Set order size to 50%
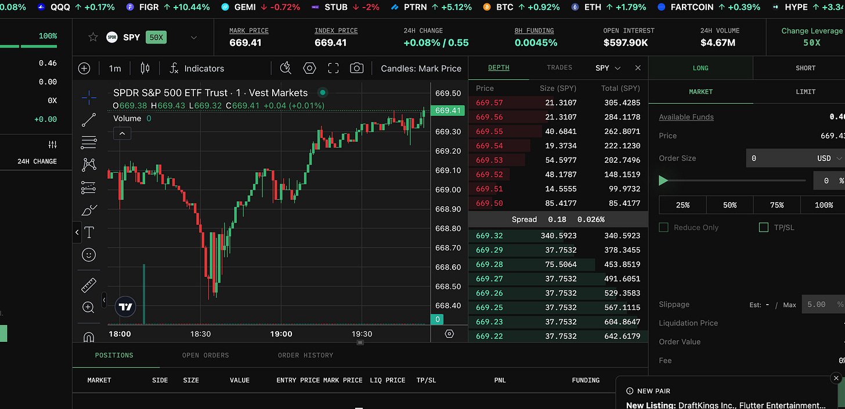Image resolution: width=845 pixels, height=409 pixels. click(x=730, y=205)
